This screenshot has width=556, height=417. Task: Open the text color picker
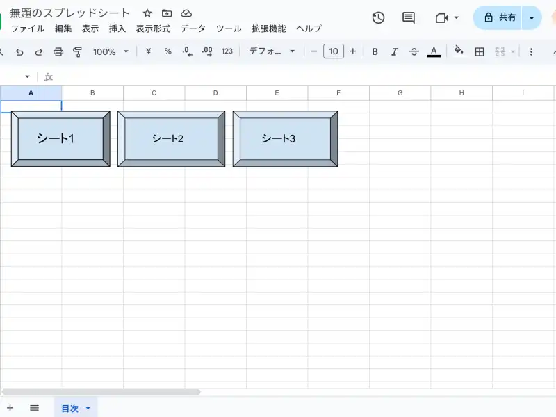click(434, 51)
